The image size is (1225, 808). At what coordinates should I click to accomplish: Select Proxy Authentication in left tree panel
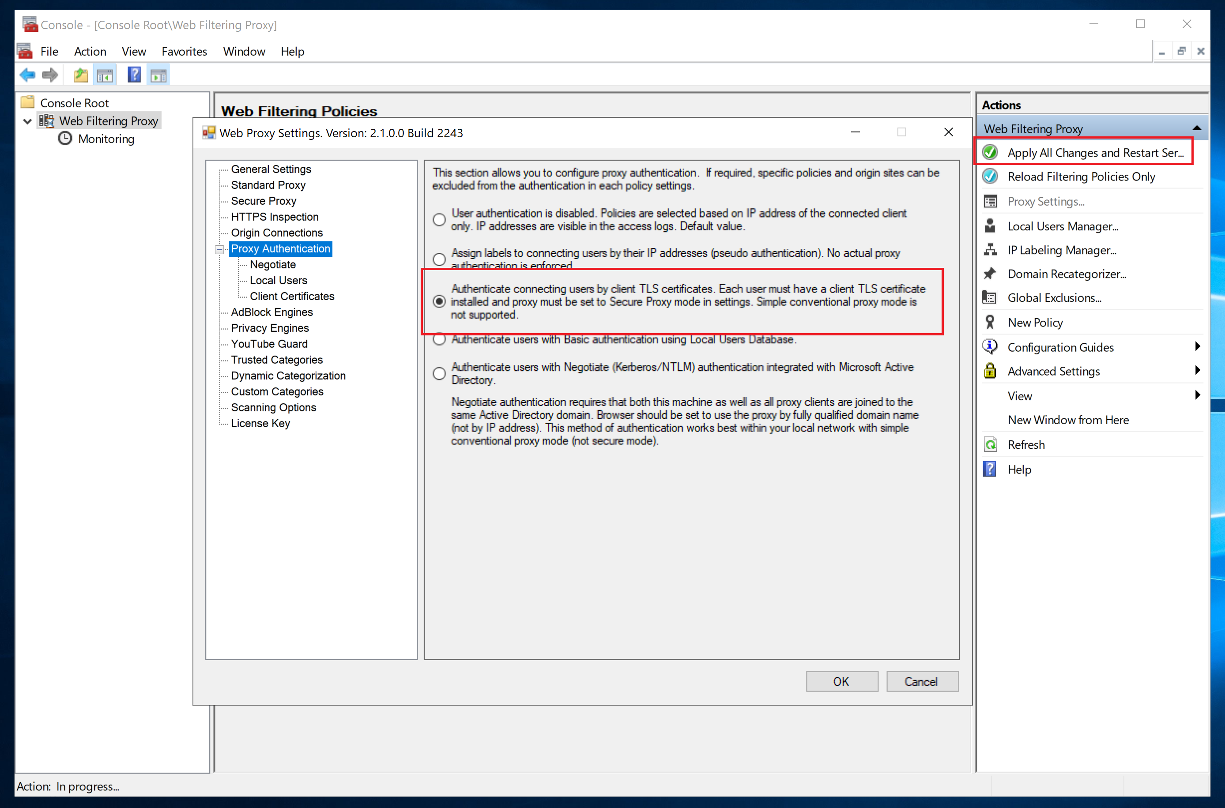281,248
